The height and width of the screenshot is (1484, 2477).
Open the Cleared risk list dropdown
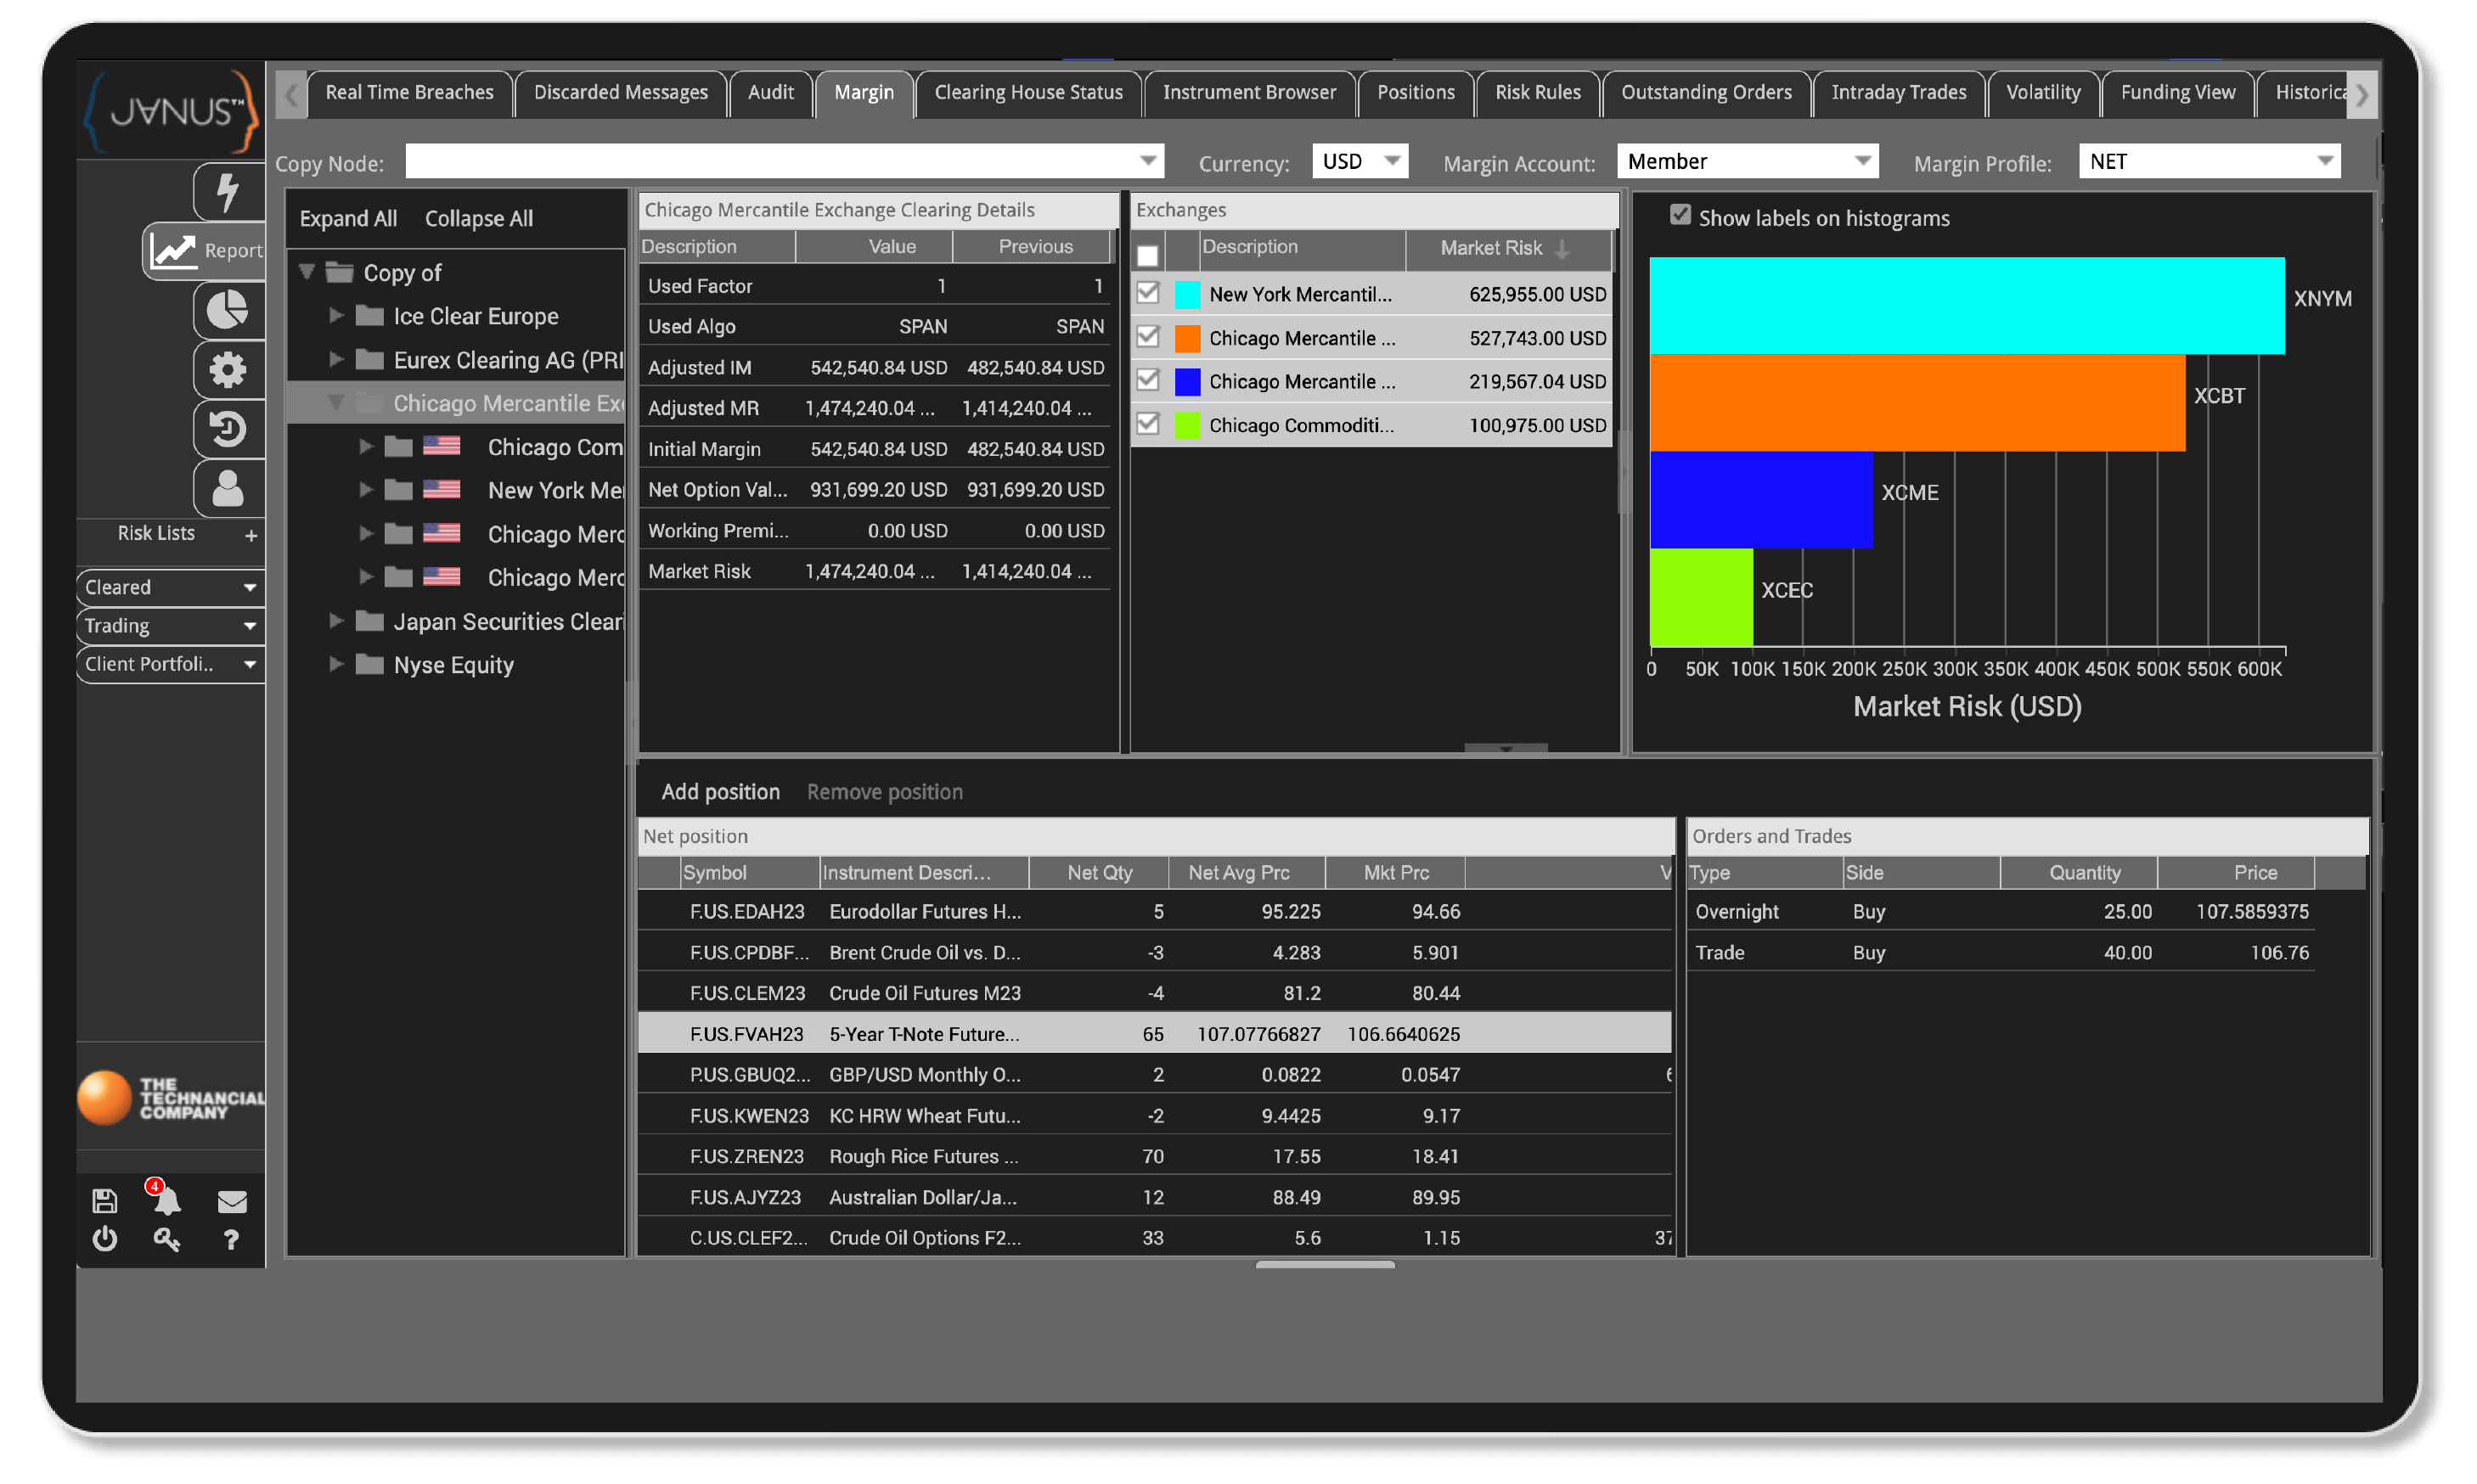tap(170, 587)
